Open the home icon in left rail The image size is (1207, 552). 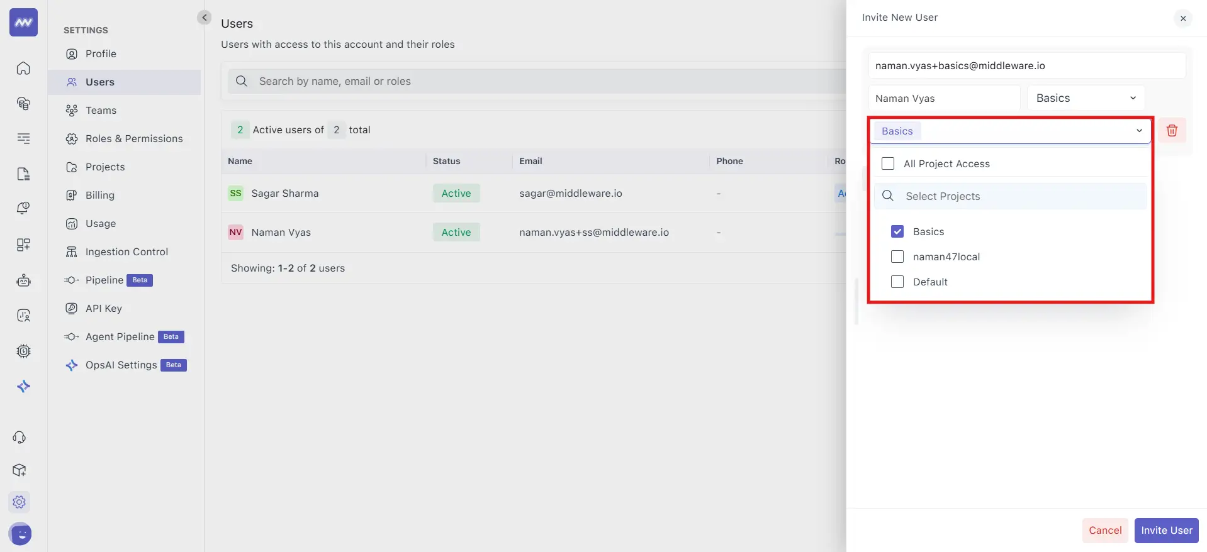pos(23,68)
